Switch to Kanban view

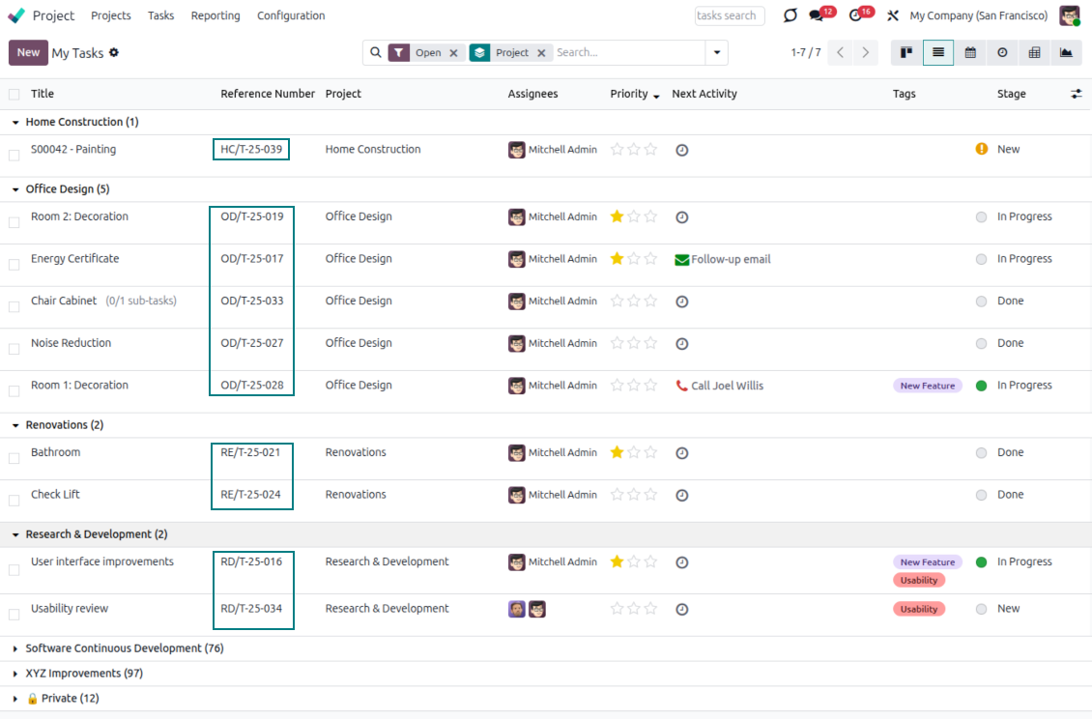point(906,52)
